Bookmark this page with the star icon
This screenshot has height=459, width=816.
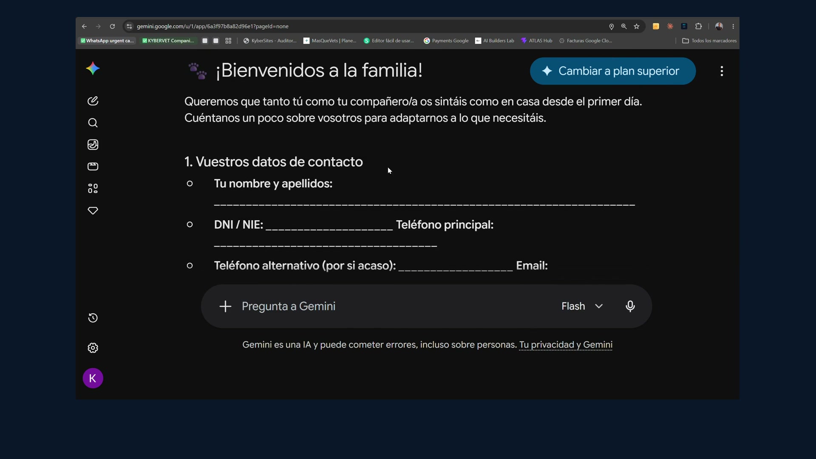point(637,26)
